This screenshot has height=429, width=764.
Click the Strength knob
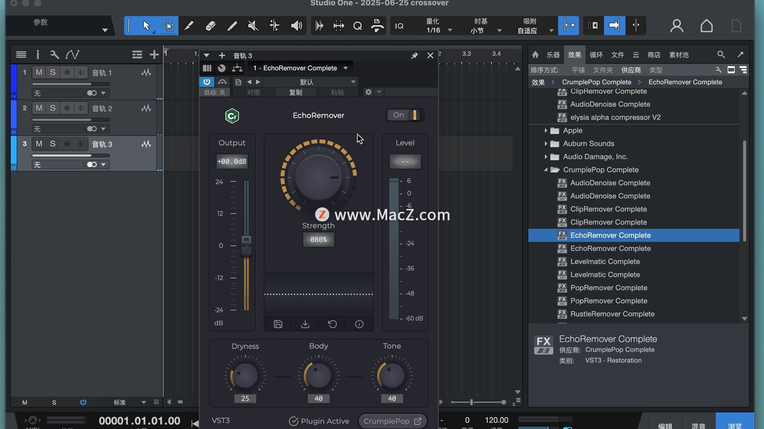click(x=318, y=177)
